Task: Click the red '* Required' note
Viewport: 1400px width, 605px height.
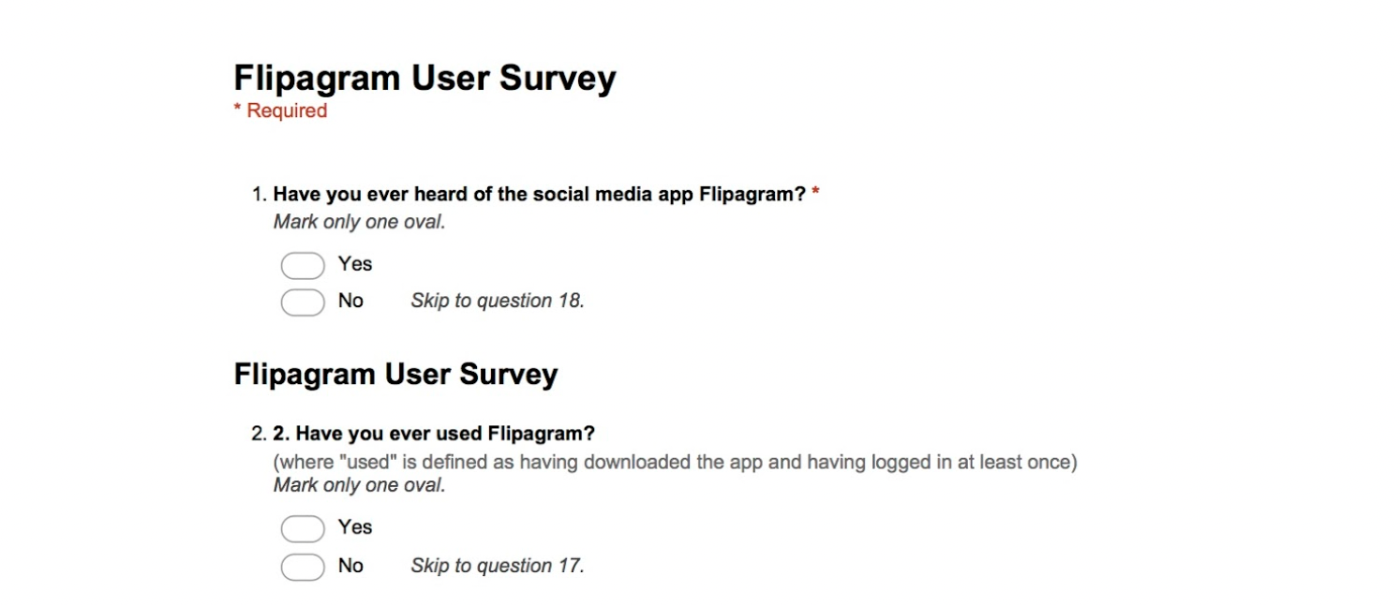Action: [x=280, y=111]
